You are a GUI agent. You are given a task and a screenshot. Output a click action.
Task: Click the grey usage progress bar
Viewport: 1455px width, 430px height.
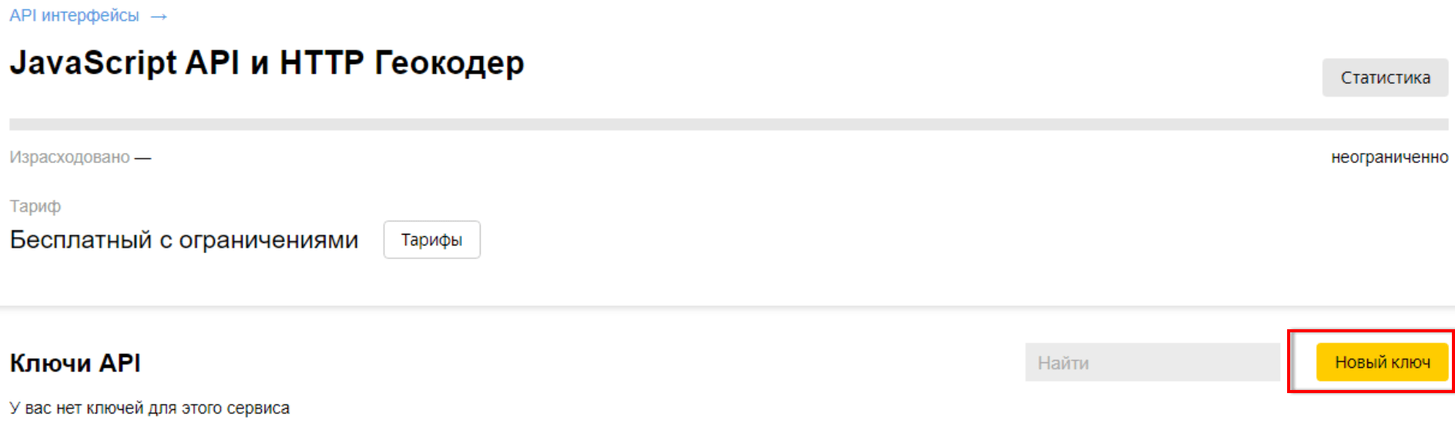tap(728, 125)
